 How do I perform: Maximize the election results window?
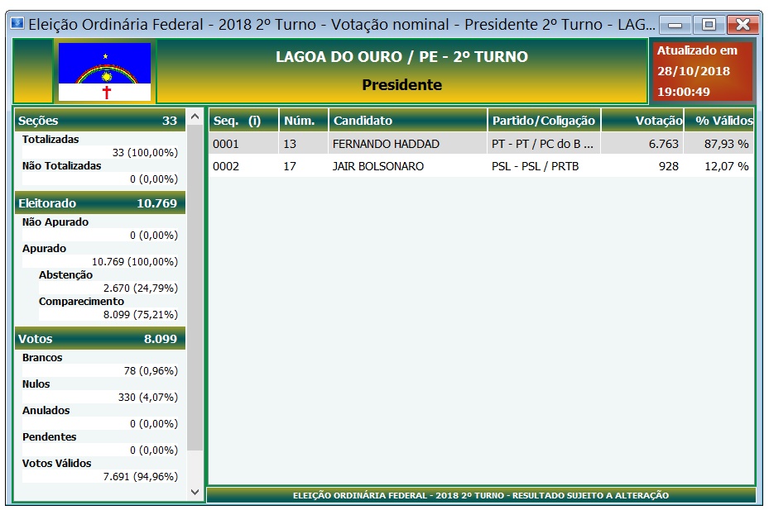(709, 25)
